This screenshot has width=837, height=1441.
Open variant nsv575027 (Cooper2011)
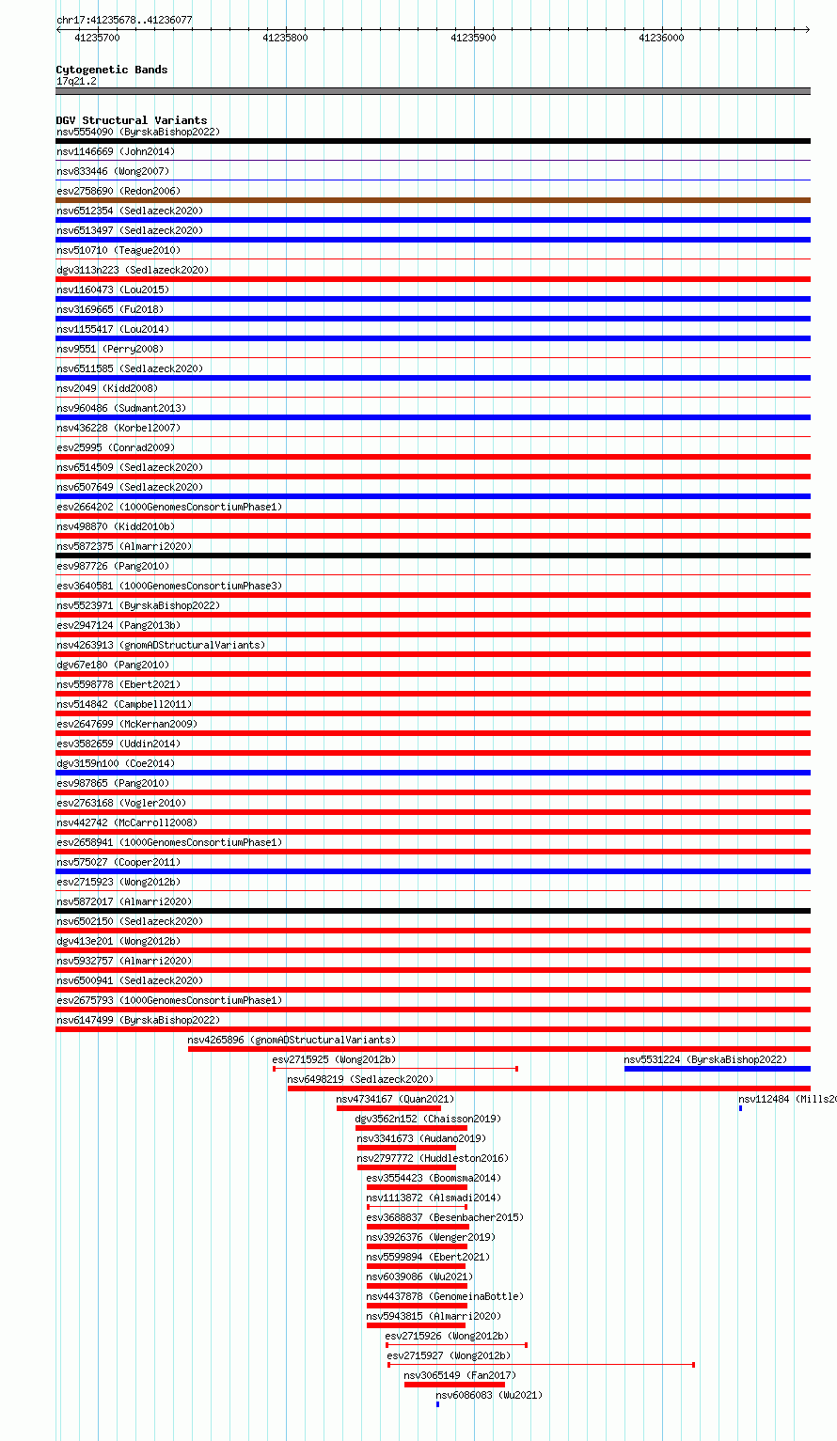(x=118, y=862)
